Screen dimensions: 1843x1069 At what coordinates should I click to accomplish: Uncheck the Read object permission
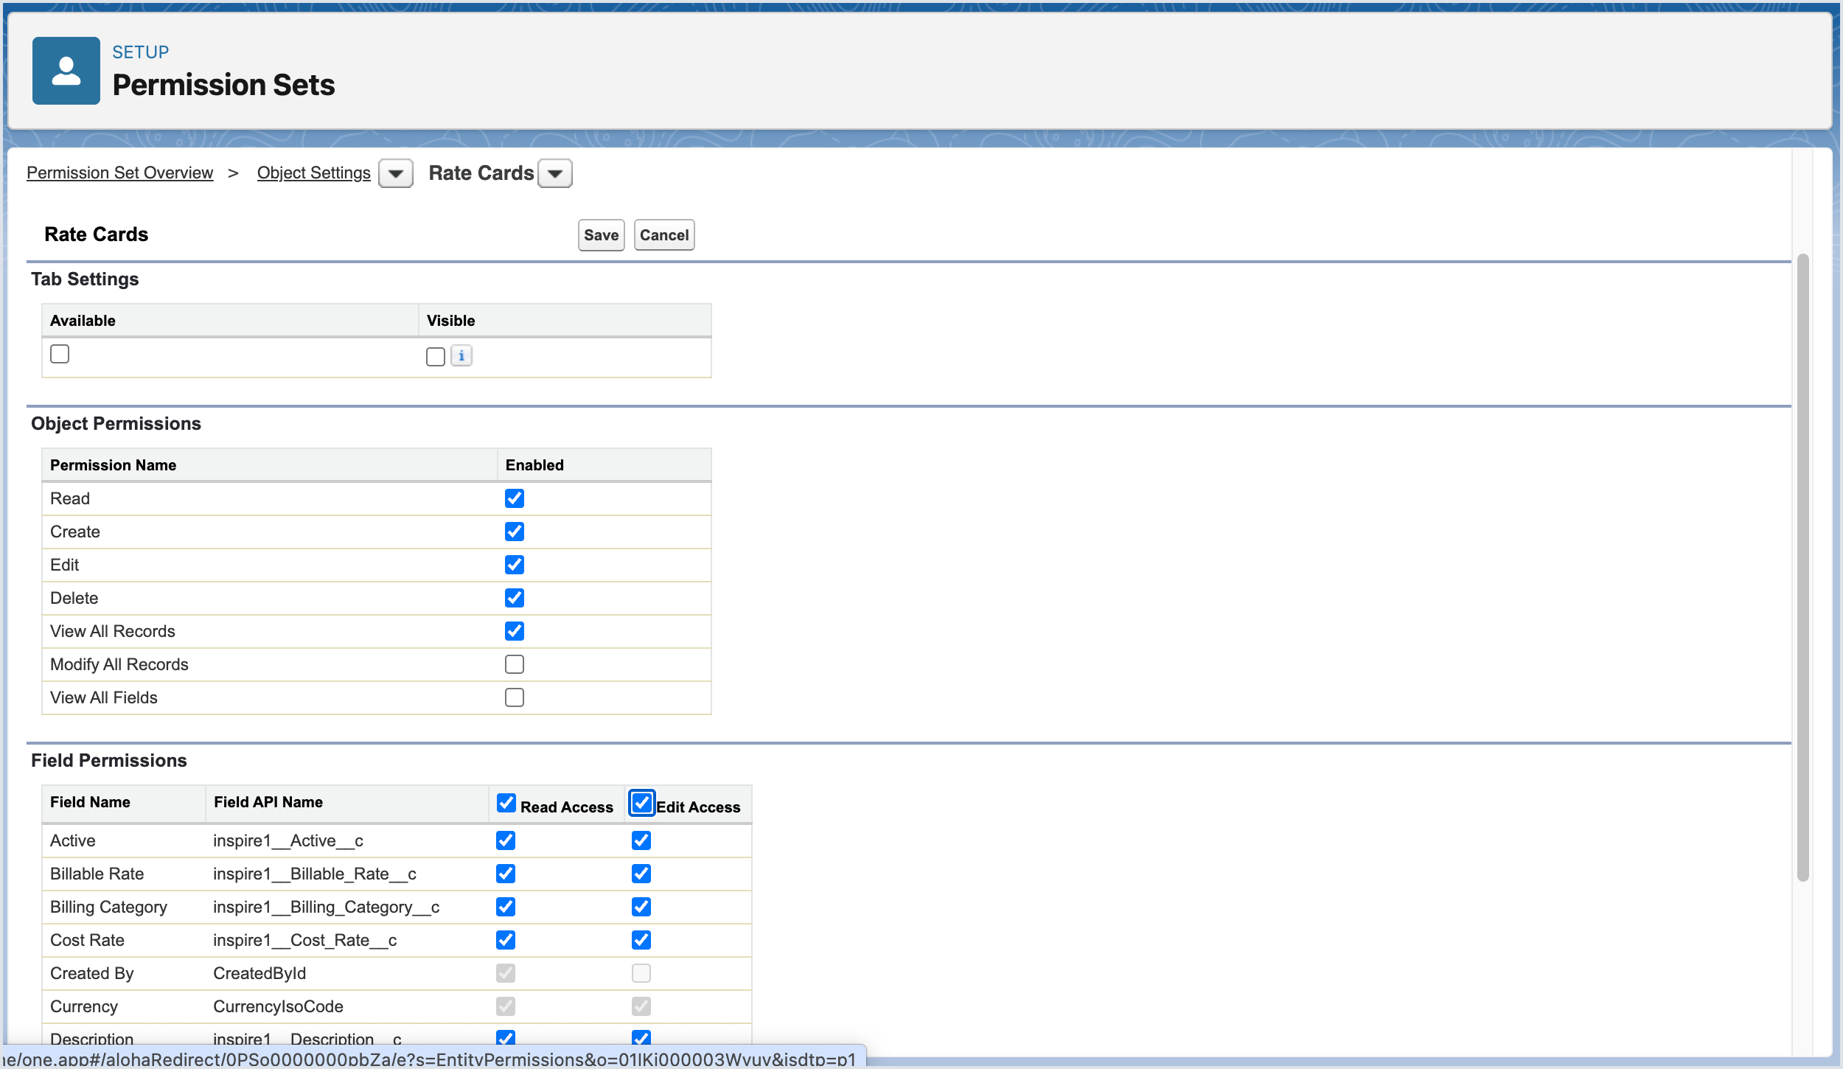(x=515, y=498)
